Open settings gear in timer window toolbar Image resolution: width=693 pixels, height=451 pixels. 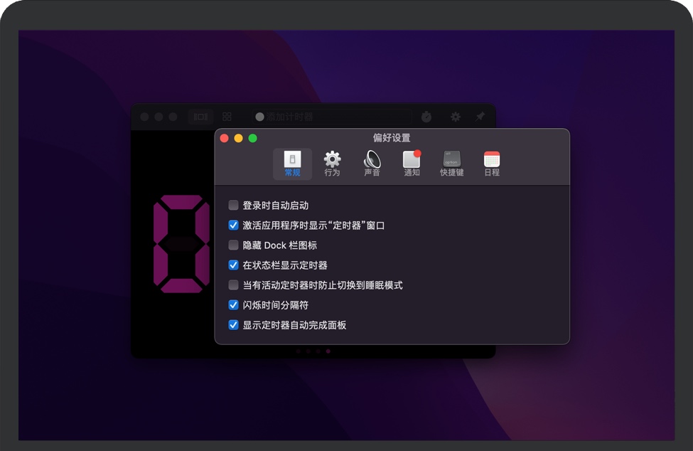pos(455,117)
